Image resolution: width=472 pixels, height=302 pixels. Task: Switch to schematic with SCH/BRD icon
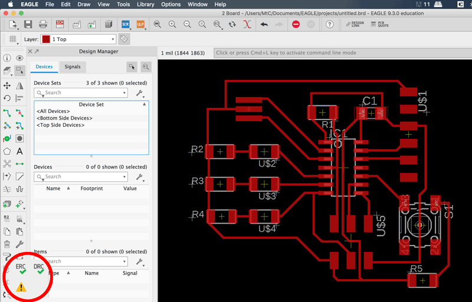pyautogui.click(x=60, y=24)
